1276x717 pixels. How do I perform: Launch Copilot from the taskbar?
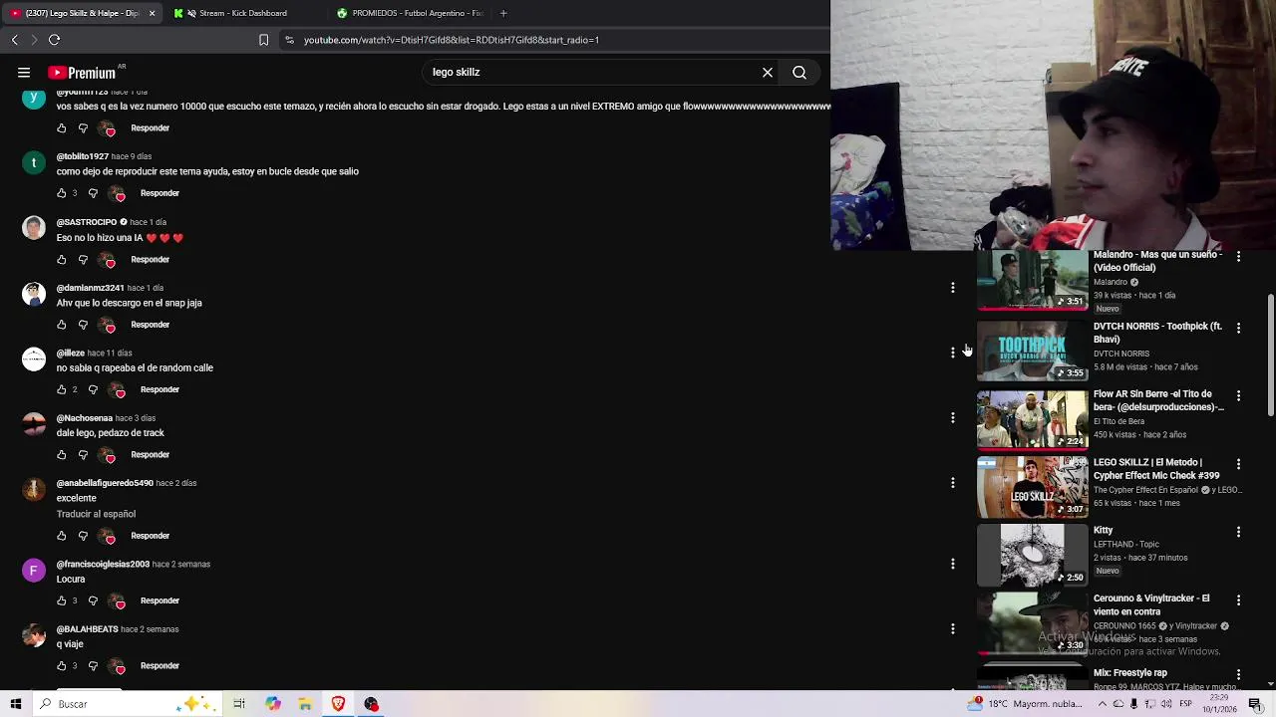click(x=272, y=704)
